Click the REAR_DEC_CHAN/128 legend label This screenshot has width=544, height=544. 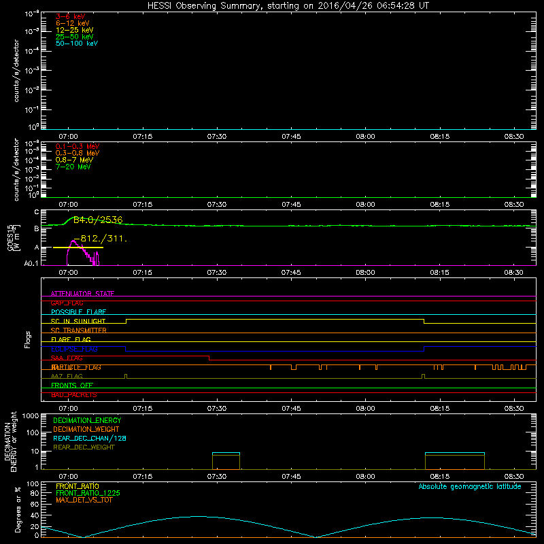click(90, 439)
